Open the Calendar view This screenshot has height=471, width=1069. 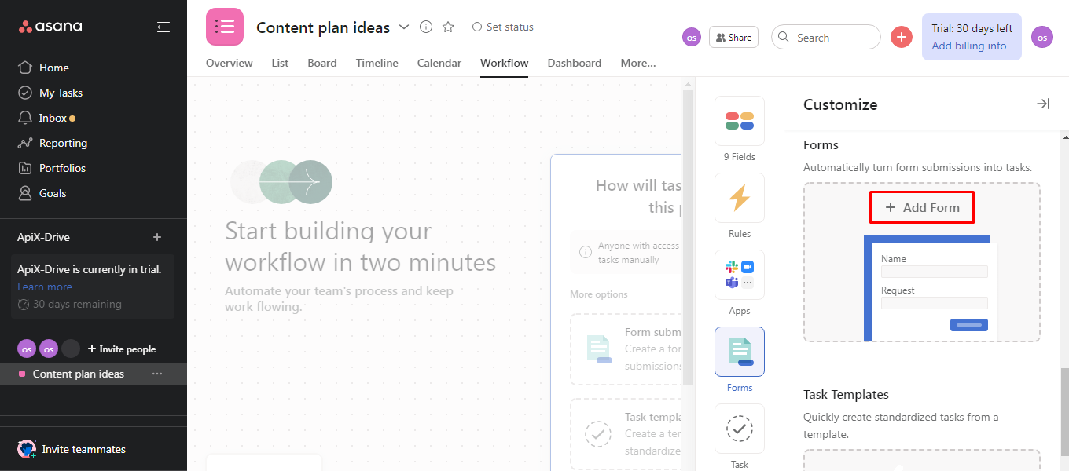[439, 63]
